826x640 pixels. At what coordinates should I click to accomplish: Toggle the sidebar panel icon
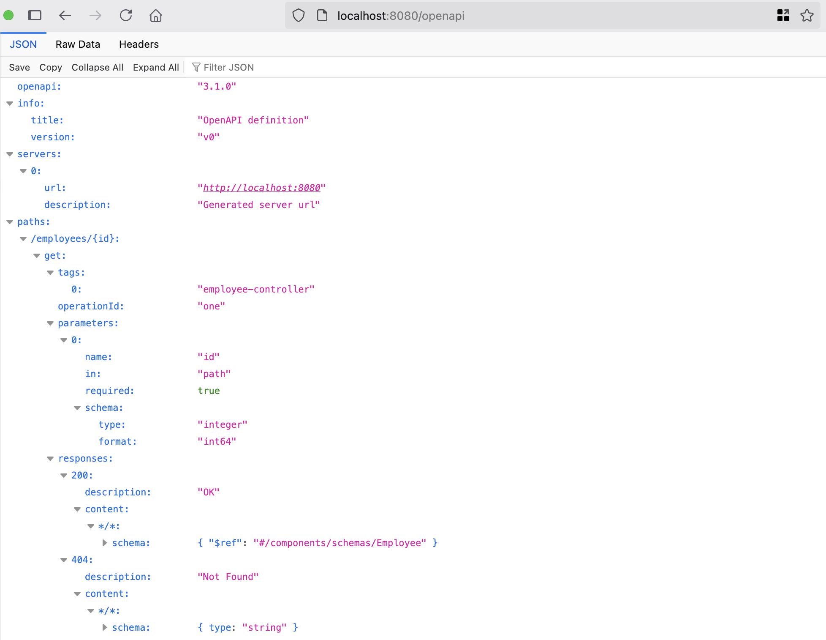pyautogui.click(x=35, y=16)
